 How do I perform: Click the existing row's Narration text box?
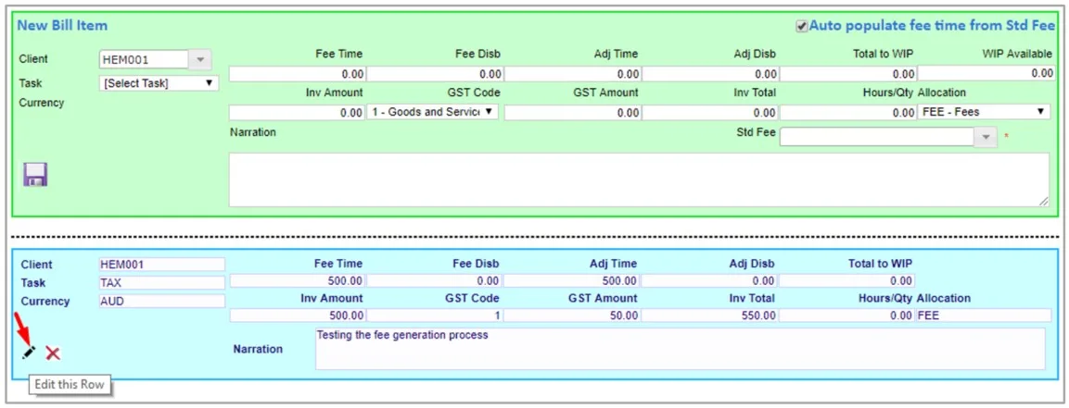[x=680, y=349]
